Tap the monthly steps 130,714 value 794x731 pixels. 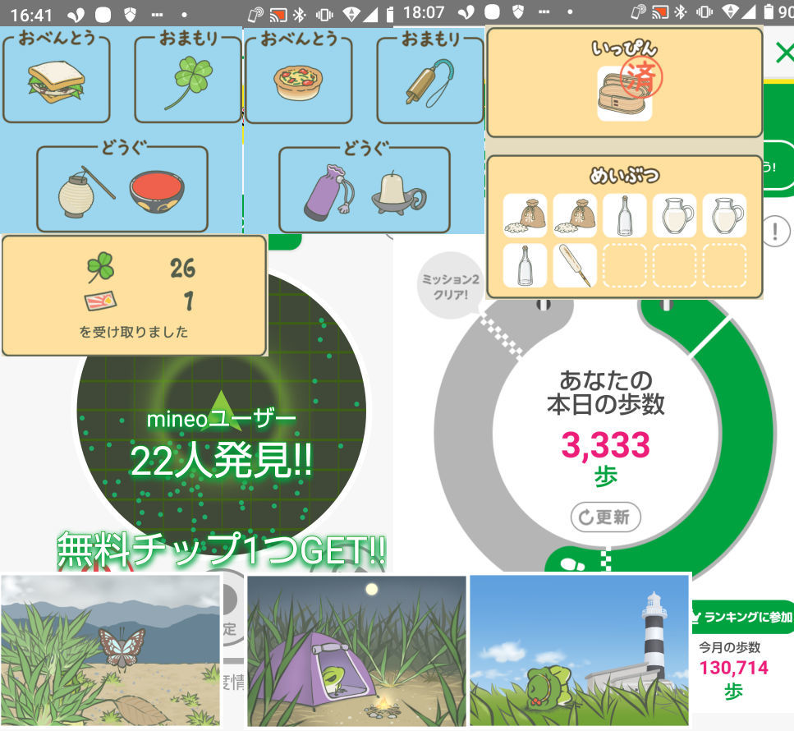pos(734,668)
